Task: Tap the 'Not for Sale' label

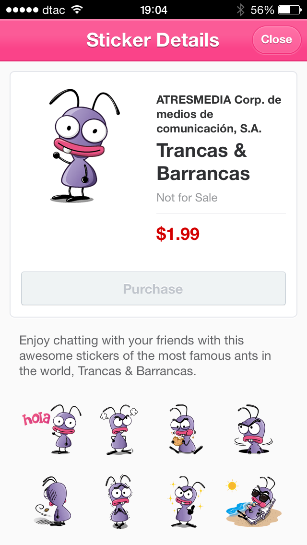Action: pyautogui.click(x=187, y=198)
